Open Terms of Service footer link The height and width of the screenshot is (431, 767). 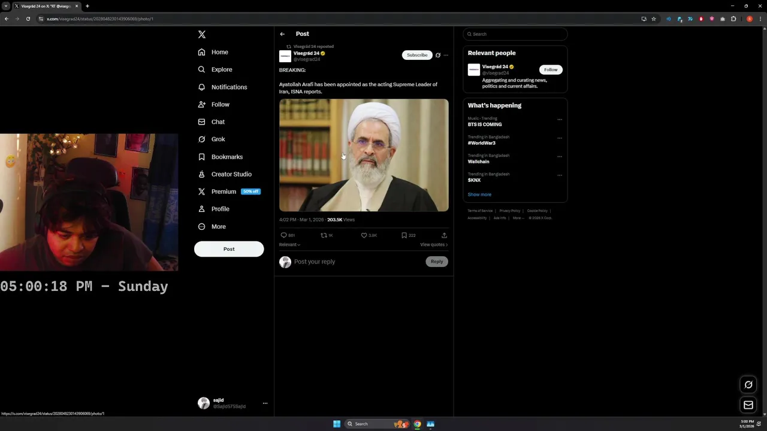pos(480,211)
